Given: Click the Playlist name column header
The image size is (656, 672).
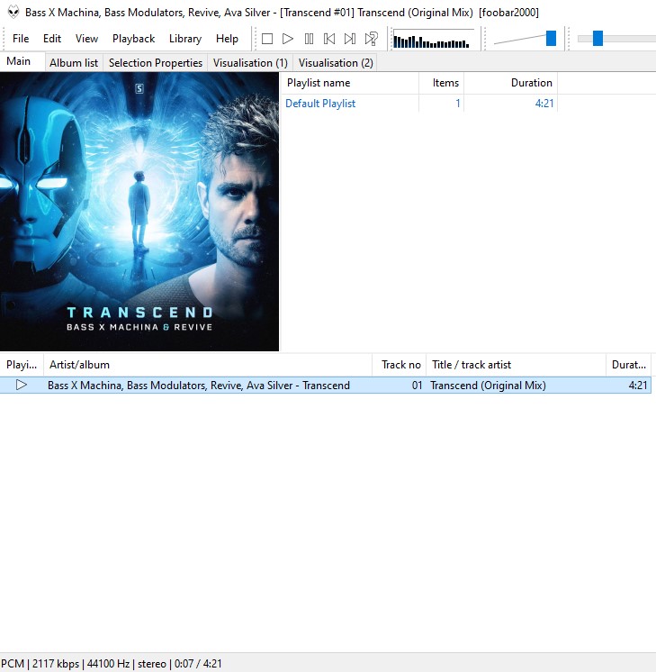Looking at the screenshot, I should pyautogui.click(x=350, y=83).
